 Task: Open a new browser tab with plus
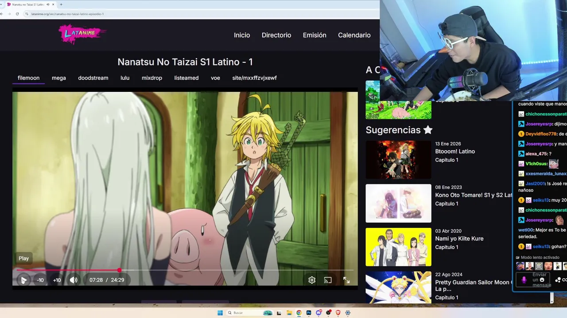pos(61,4)
